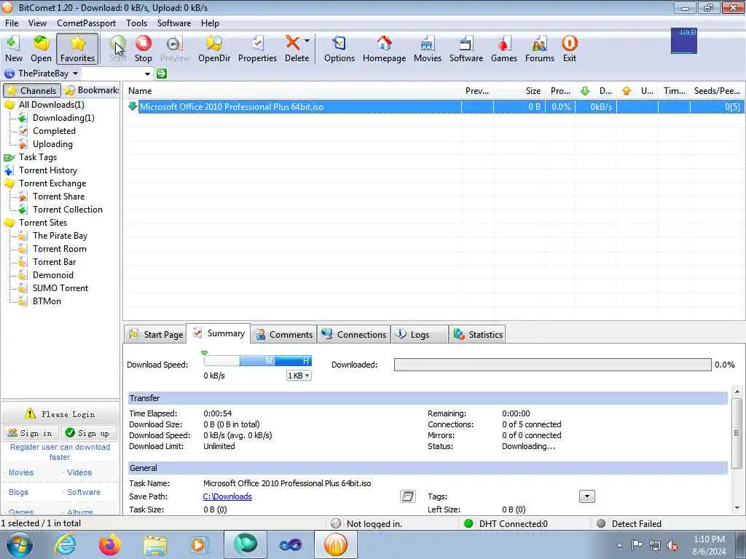This screenshot has width=746, height=559.
Task: Switch to the Logs tab
Action: click(x=419, y=335)
